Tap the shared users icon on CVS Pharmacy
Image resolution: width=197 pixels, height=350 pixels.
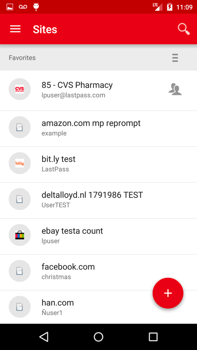175,89
